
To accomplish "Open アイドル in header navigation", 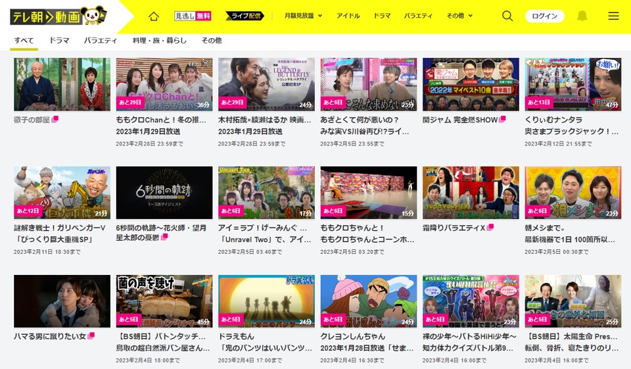I will [x=348, y=16].
